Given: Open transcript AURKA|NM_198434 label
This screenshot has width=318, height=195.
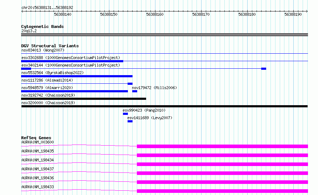Looking at the screenshot, I should tap(38, 160).
